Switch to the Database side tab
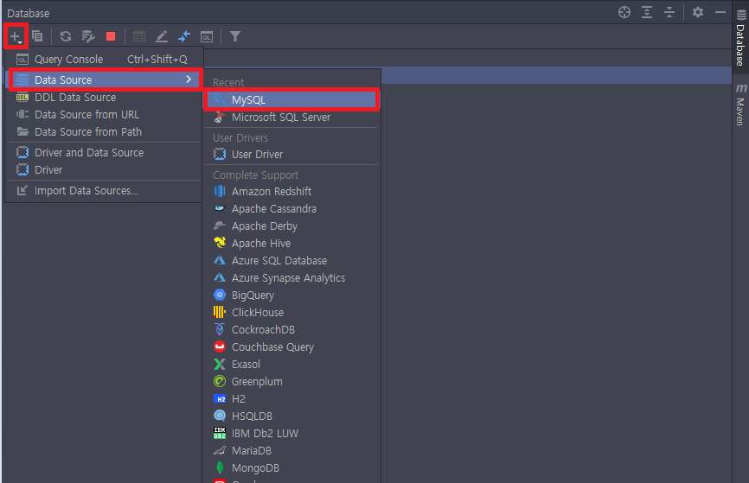Image resolution: width=749 pixels, height=483 pixels. (740, 37)
